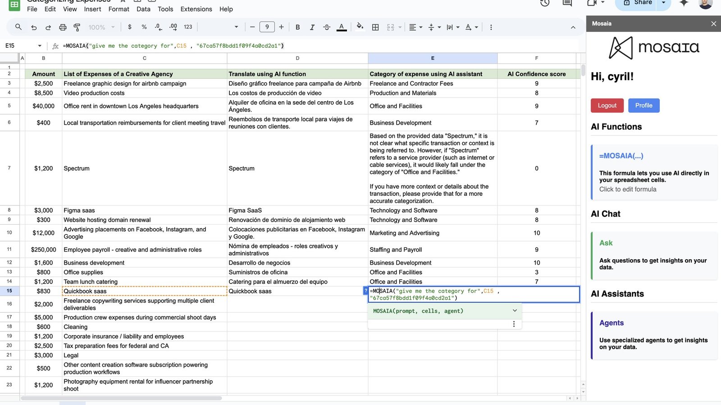Viewport: 721px width, 405px height.
Task: Collapse the menus with the chevron
Action: pyautogui.click(x=573, y=27)
